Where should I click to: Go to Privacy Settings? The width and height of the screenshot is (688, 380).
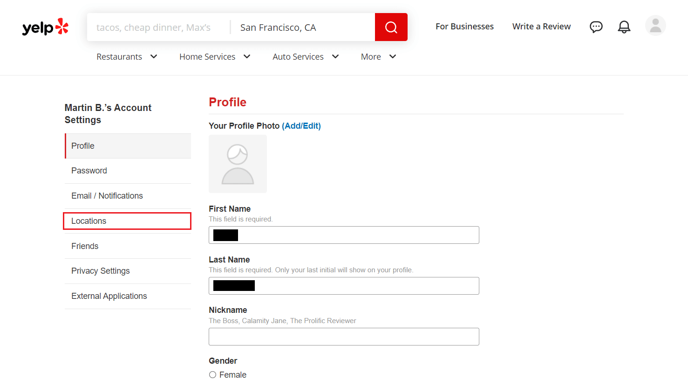pos(100,270)
